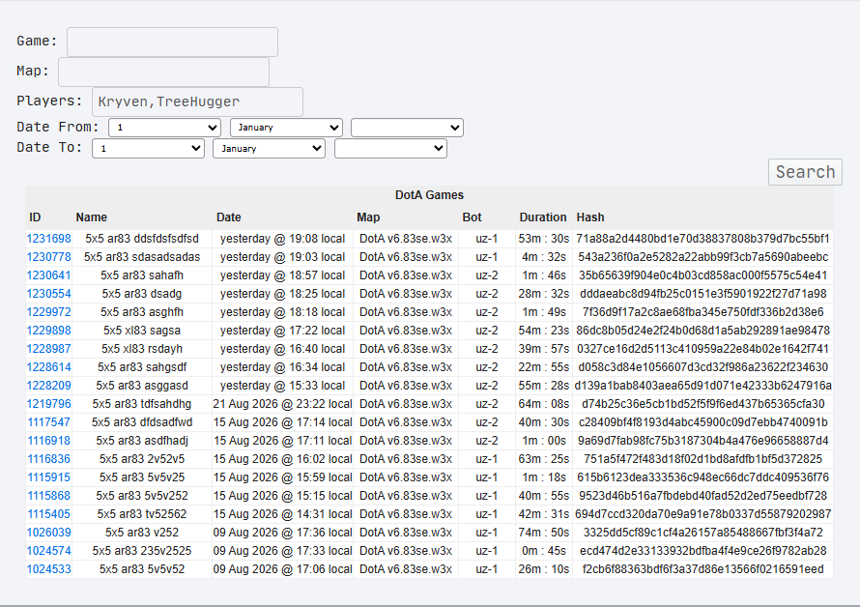Open game ID 1219796
860x607 pixels.
click(x=49, y=404)
